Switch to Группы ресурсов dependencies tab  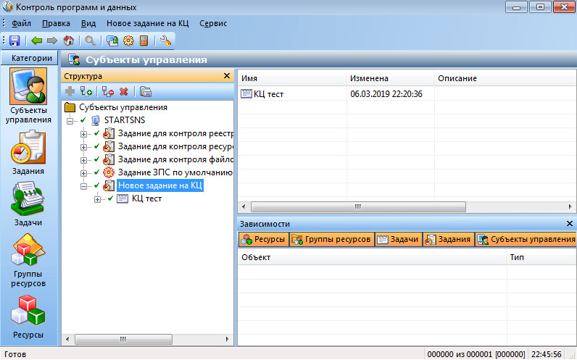(x=331, y=239)
